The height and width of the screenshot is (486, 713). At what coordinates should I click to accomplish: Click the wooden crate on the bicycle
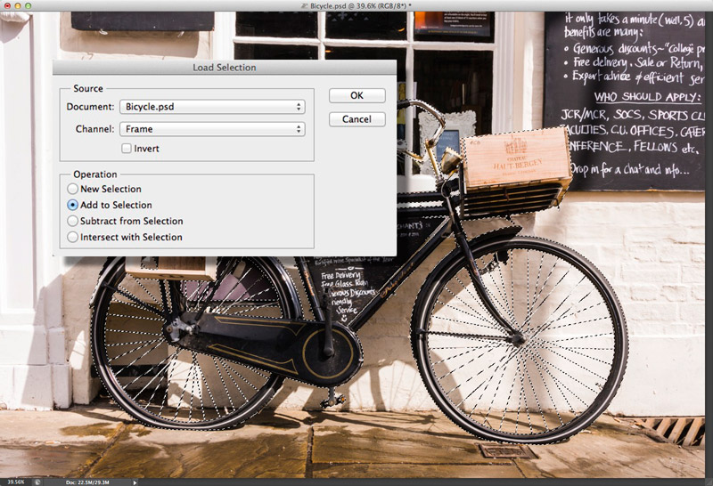pyautogui.click(x=515, y=158)
